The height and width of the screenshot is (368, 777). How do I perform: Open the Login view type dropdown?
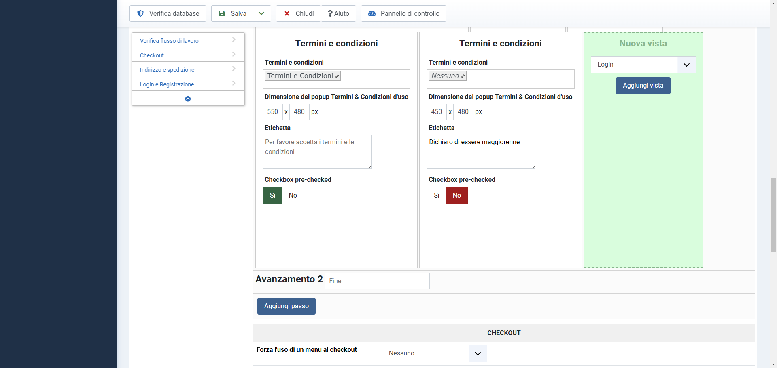pos(643,65)
